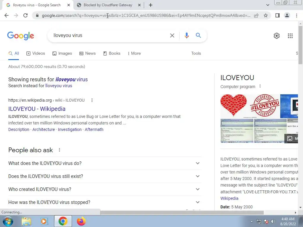Open the volume control in system tray

click(x=273, y=221)
